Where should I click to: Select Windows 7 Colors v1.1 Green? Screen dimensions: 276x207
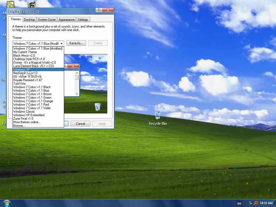38,98
